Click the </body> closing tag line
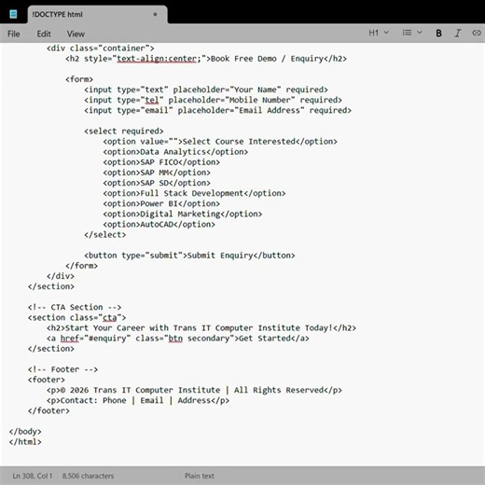The image size is (485, 485). (x=25, y=432)
